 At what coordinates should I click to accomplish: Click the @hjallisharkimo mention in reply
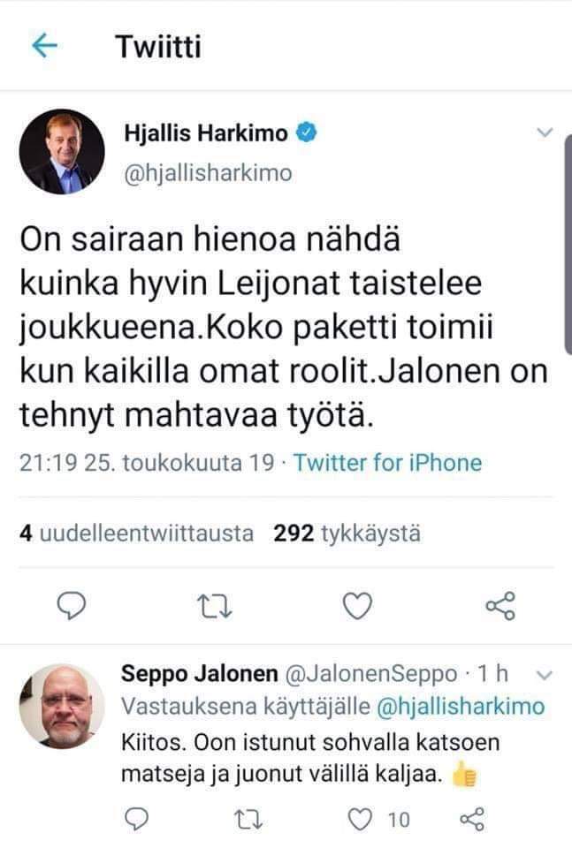[x=461, y=708]
